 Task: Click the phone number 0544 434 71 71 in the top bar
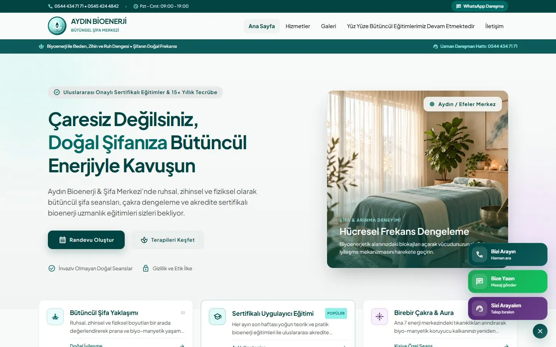[69, 6]
